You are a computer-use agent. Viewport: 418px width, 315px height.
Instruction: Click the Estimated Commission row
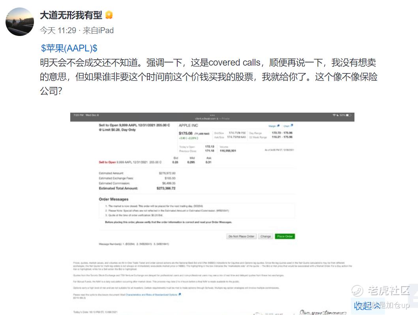pos(137,183)
